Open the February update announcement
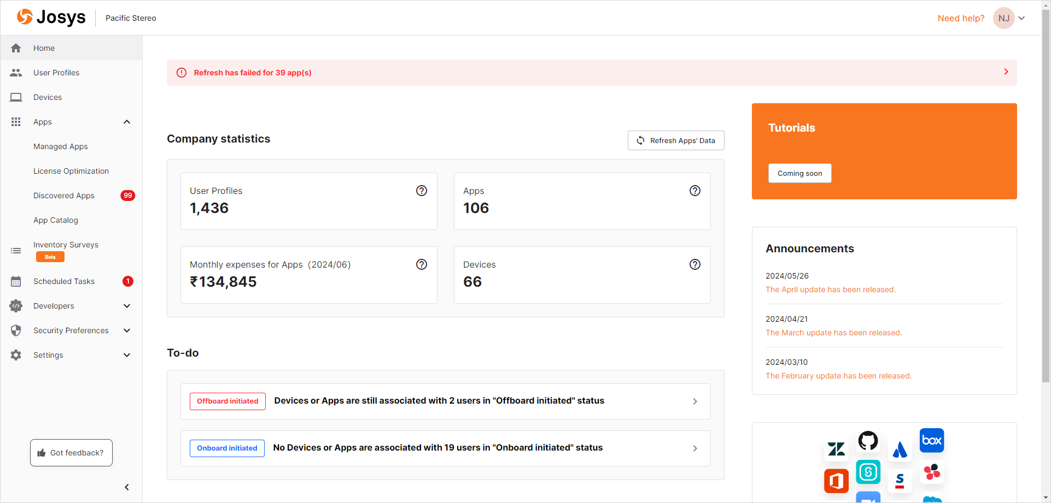Viewport: 1051px width, 503px height. (838, 376)
